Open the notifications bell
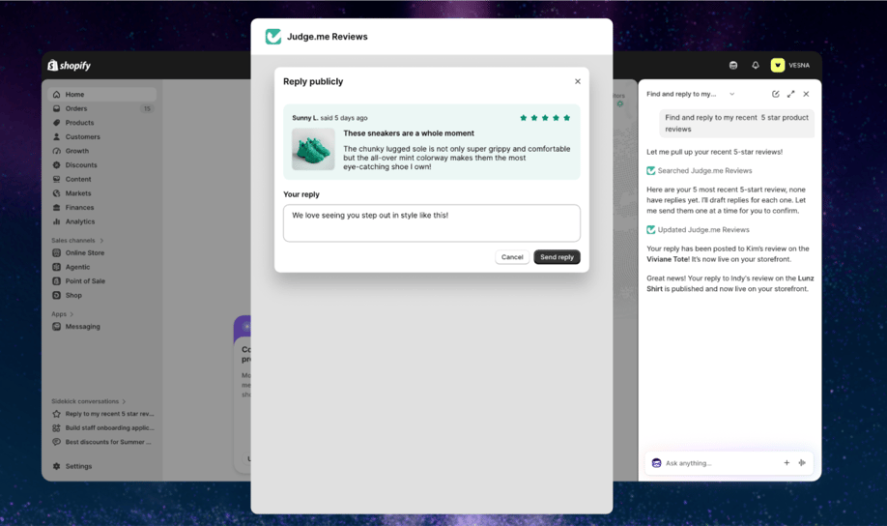This screenshot has width=887, height=526. 756,66
